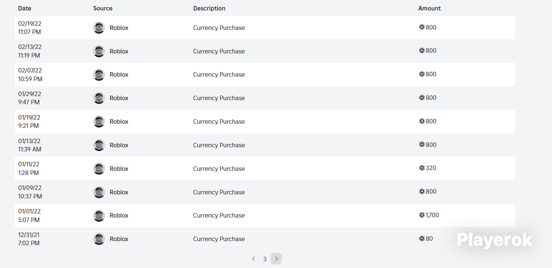Screen dimensions: 552x268
Task: Click the Date column header
Action: coord(25,8)
